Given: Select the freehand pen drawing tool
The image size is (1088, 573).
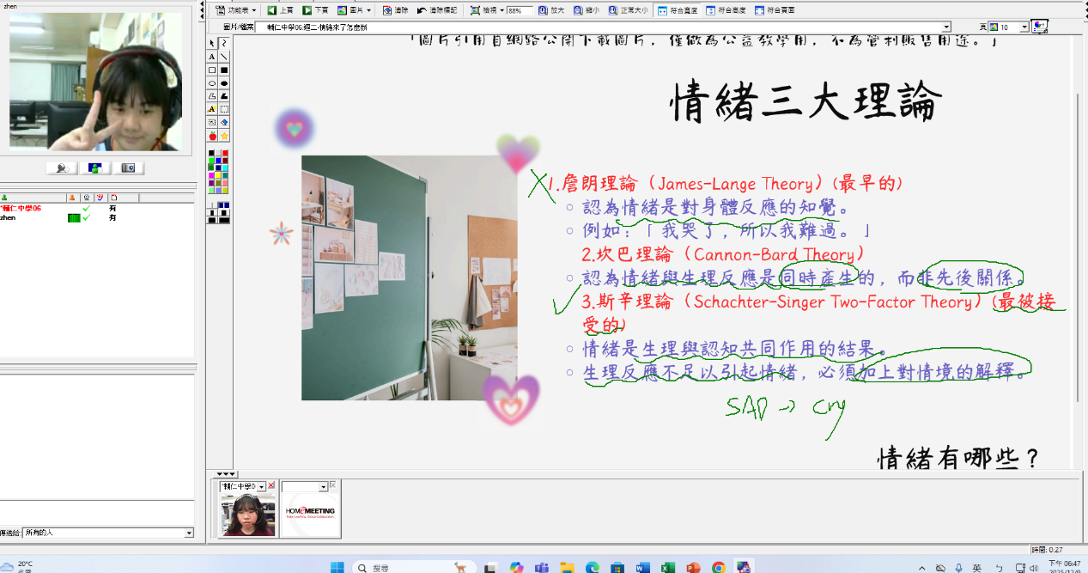Looking at the screenshot, I should (224, 43).
